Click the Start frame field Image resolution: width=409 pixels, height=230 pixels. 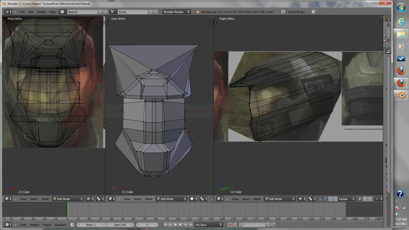[x=91, y=225]
